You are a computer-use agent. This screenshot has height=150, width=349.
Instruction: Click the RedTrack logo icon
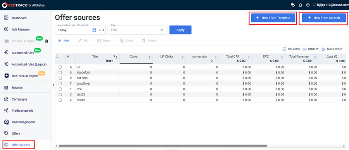[x=5, y=5]
